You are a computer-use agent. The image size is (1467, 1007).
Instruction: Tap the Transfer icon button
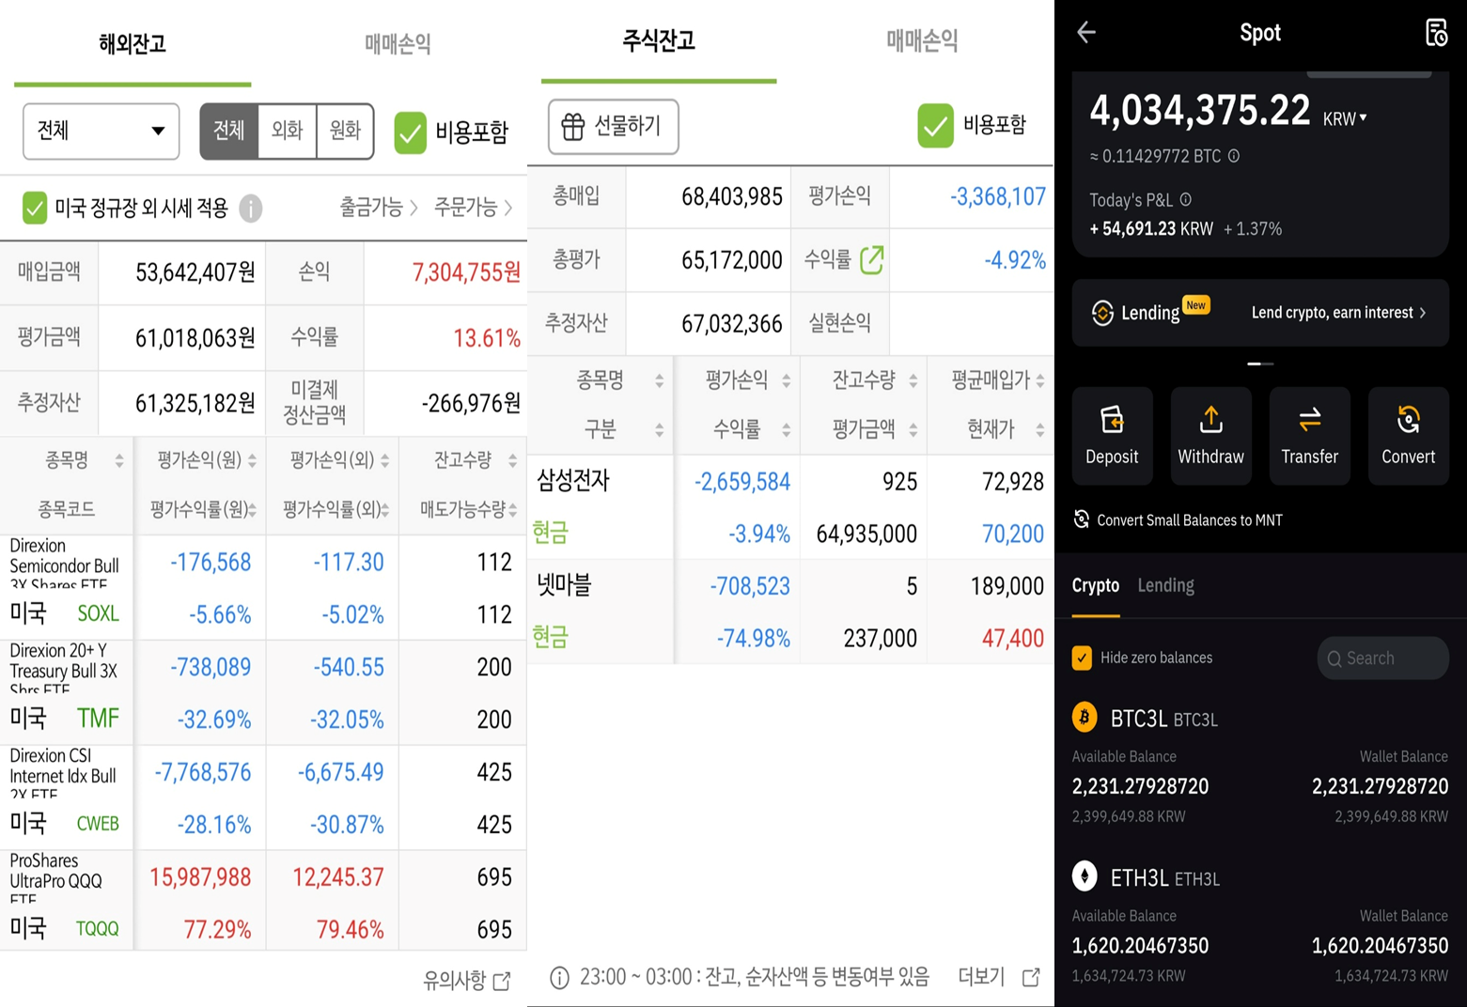pyautogui.click(x=1309, y=436)
